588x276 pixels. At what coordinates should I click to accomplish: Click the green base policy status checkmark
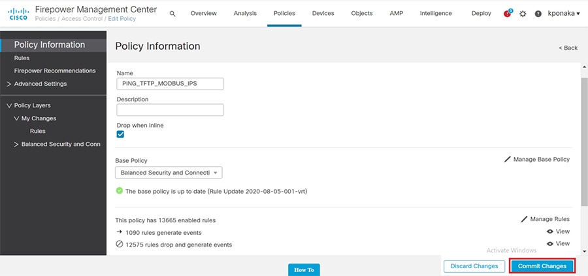[x=120, y=191]
